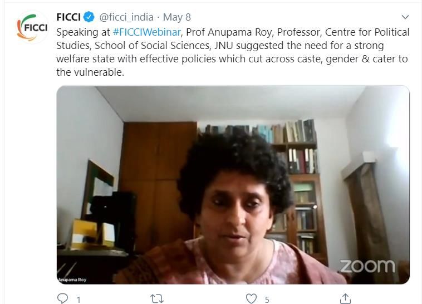The image size is (422, 304).
Task: Click the Zoom watermark in the image
Action: (367, 266)
